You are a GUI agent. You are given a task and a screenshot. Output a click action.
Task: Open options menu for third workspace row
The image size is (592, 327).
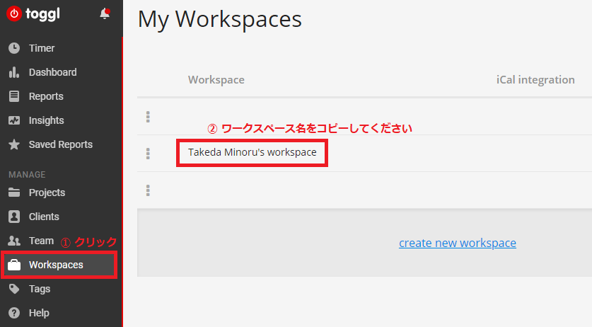[x=148, y=190]
